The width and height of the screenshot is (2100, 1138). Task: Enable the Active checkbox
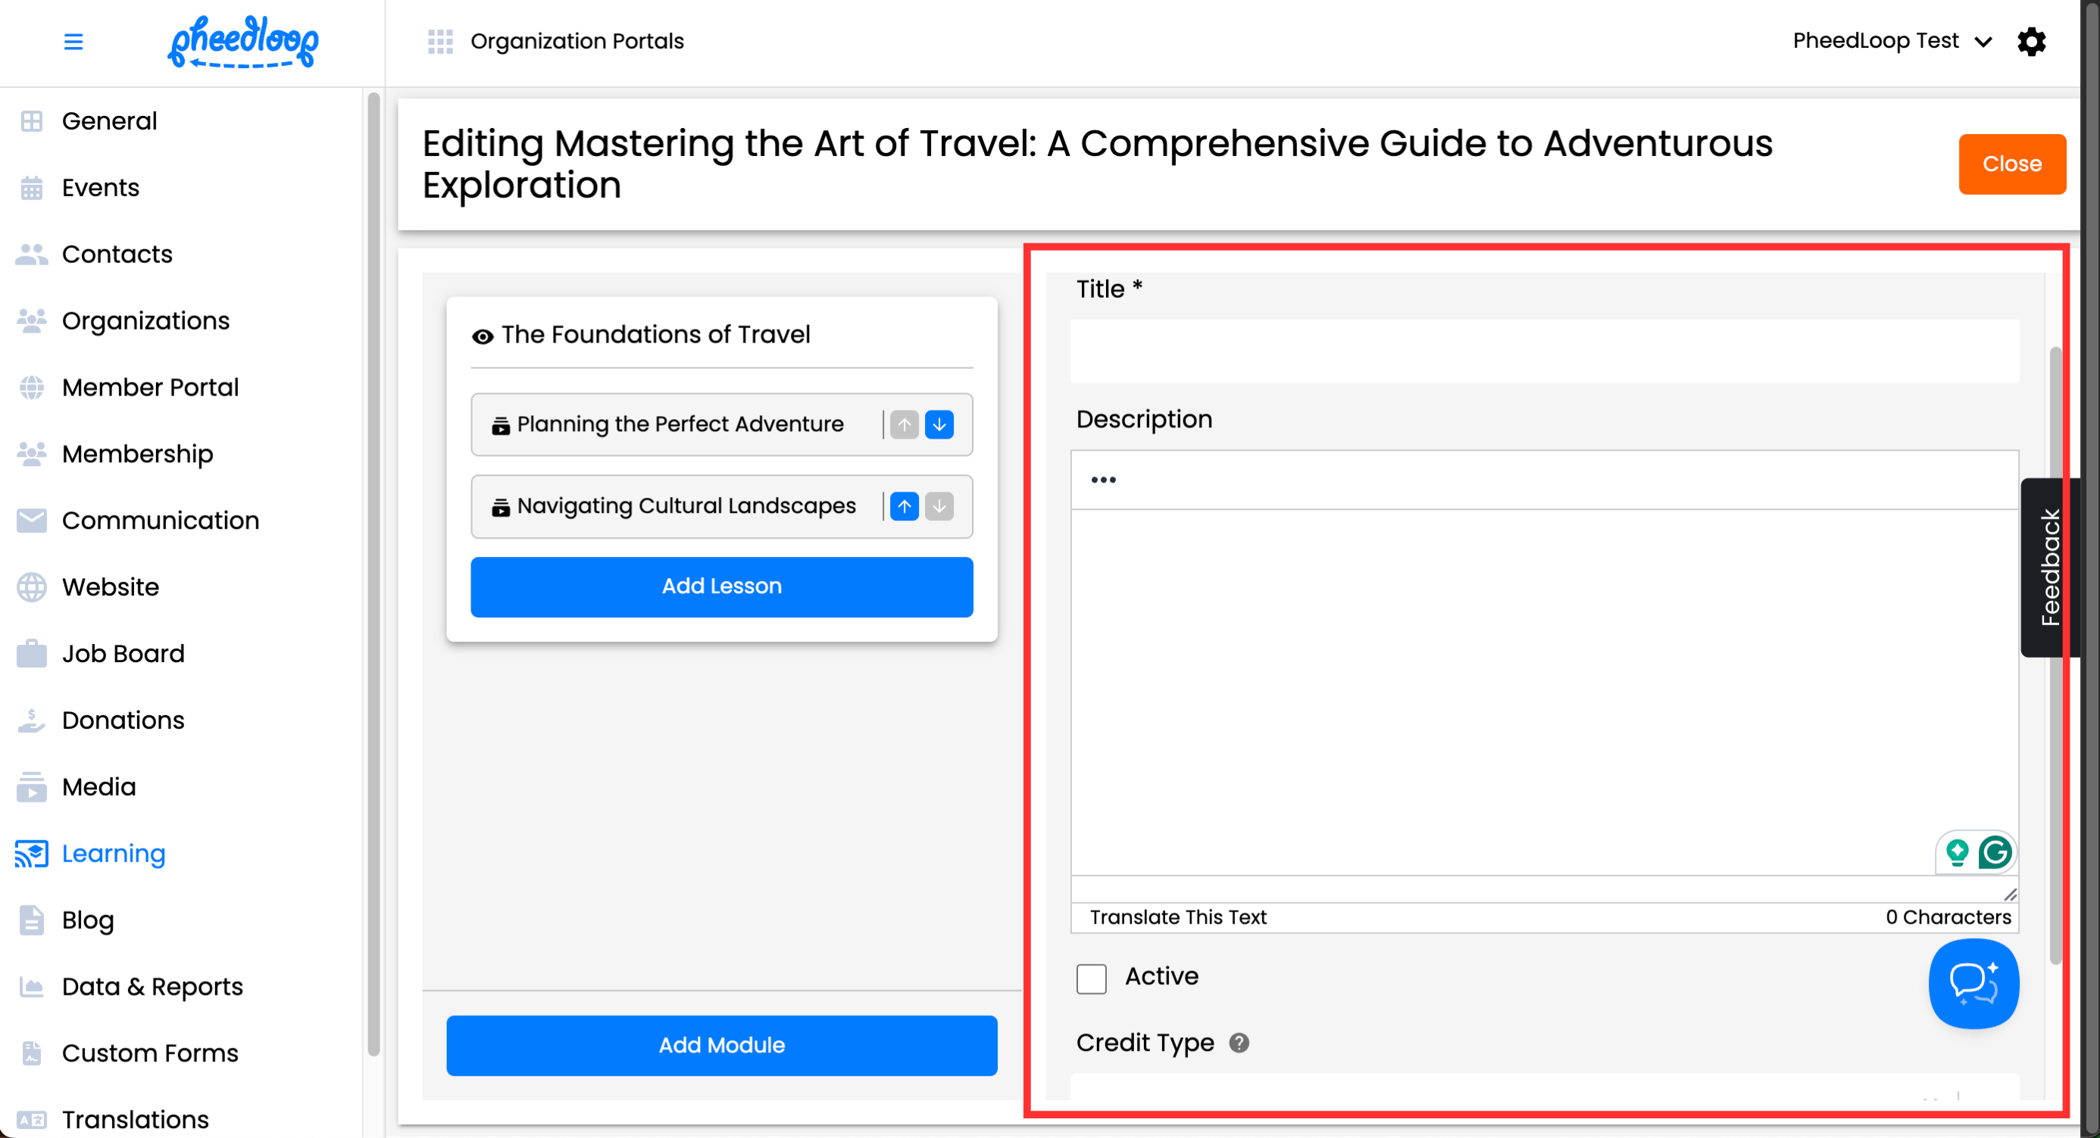[x=1091, y=977]
